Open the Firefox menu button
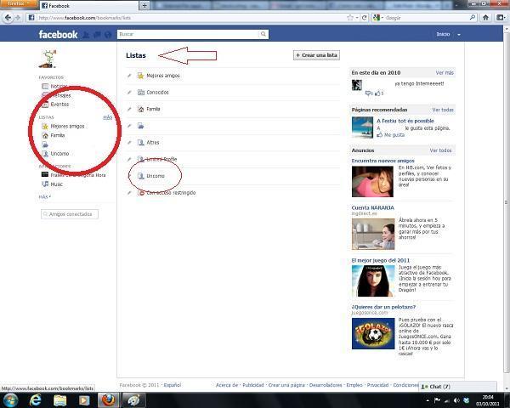 [19, 3]
